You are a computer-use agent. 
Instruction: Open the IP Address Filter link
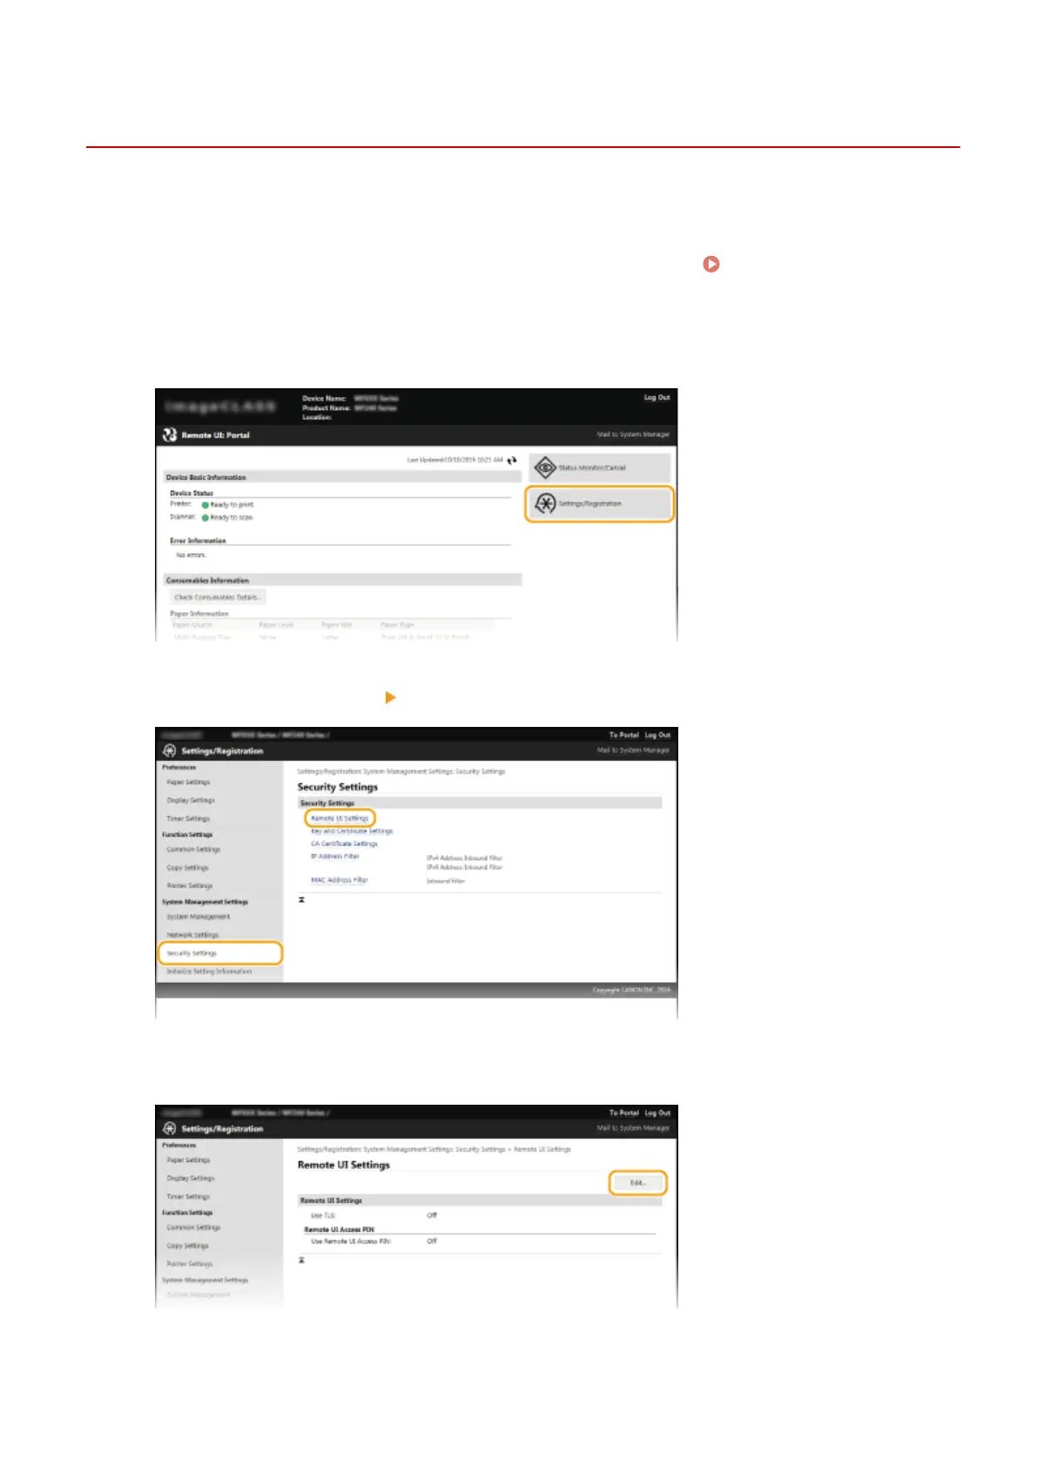[335, 856]
